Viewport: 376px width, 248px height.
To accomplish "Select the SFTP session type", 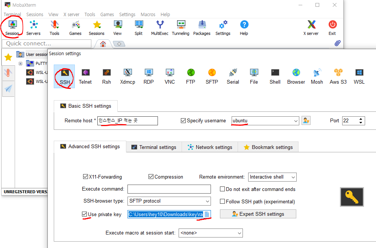I will [212, 77].
